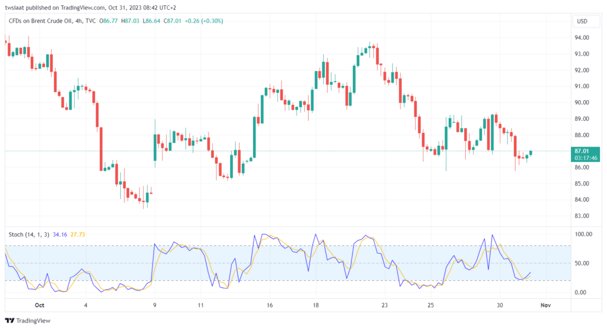Click the Stoch (14, 1, 3) indicator label
The width and height of the screenshot is (607, 329).
(x=29, y=235)
